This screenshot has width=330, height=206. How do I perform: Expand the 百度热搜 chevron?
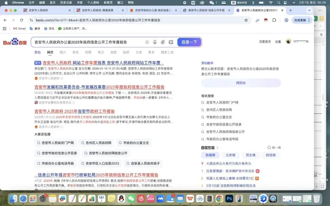(x=218, y=148)
